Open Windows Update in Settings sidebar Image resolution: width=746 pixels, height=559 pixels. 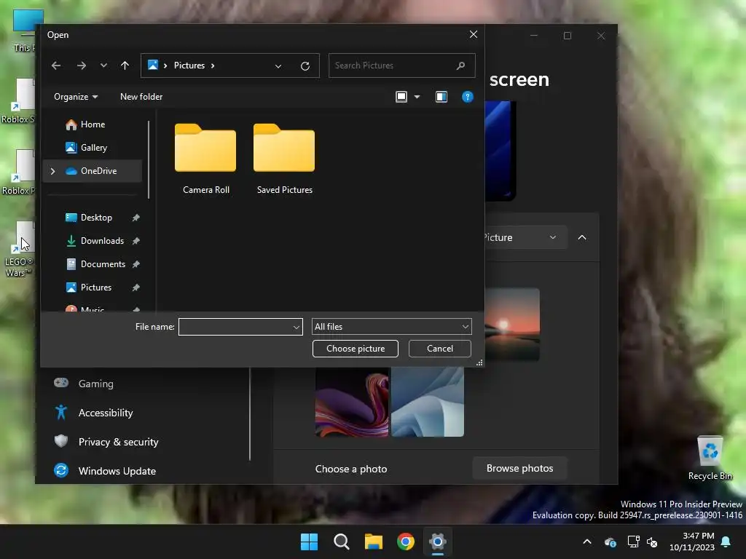pos(117,471)
